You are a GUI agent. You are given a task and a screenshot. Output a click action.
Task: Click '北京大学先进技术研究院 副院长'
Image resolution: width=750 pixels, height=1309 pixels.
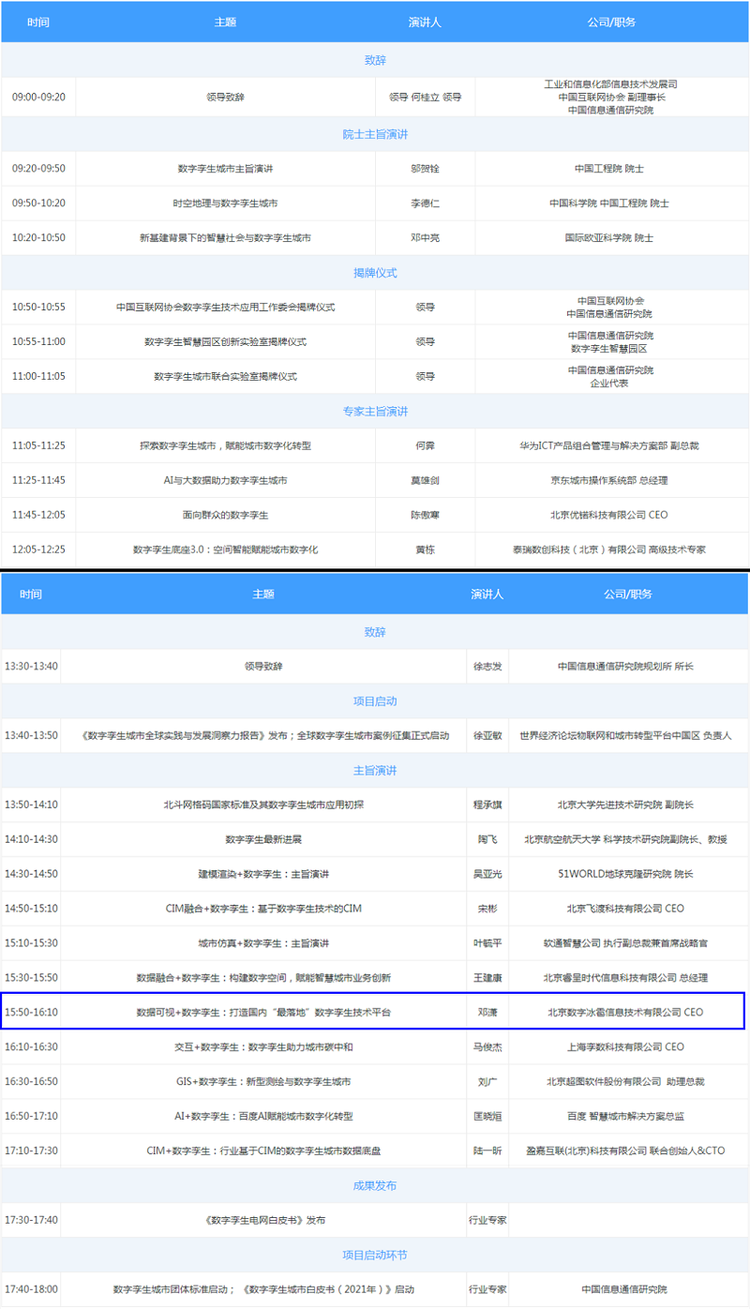click(627, 805)
